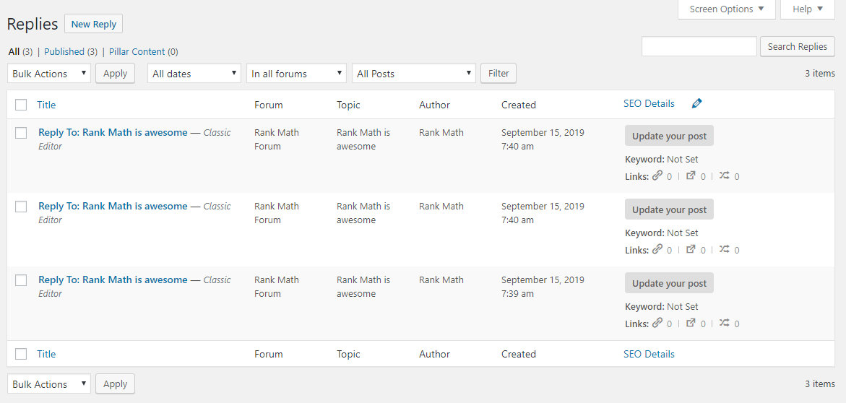This screenshot has height=403, width=846.
Task: Click internal links icon in second reply row
Action: [657, 249]
